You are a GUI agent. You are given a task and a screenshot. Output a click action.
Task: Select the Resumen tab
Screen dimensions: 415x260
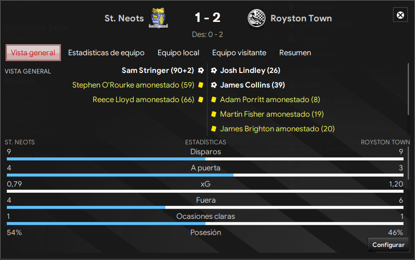tap(295, 53)
